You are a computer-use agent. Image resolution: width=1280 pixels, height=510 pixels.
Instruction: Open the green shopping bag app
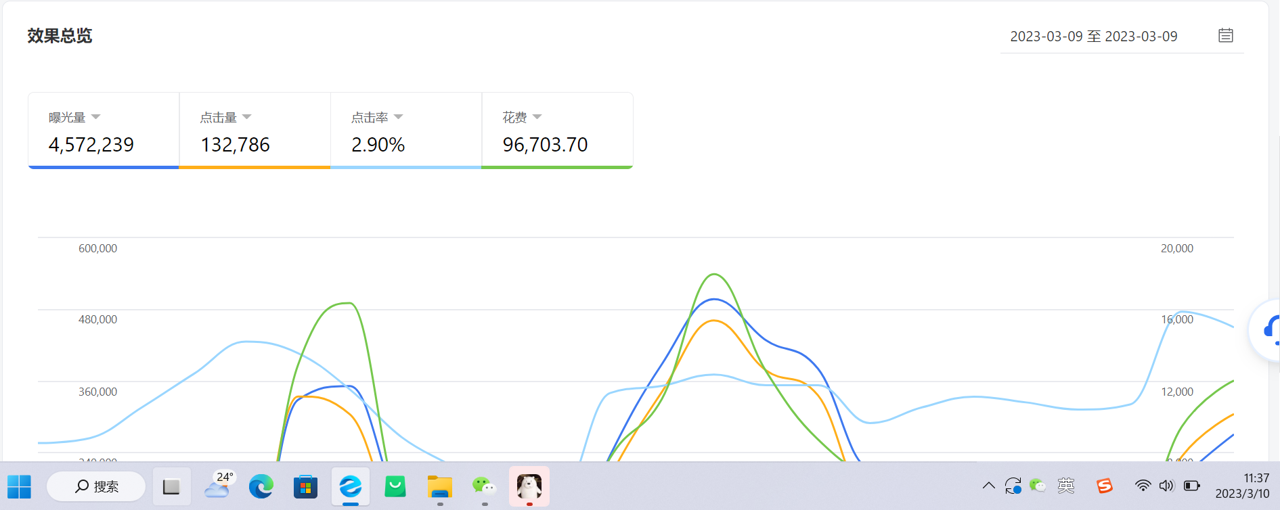click(x=395, y=486)
